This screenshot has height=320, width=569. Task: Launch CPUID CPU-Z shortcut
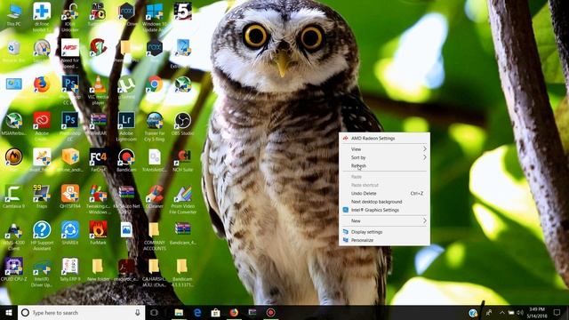tap(14, 269)
